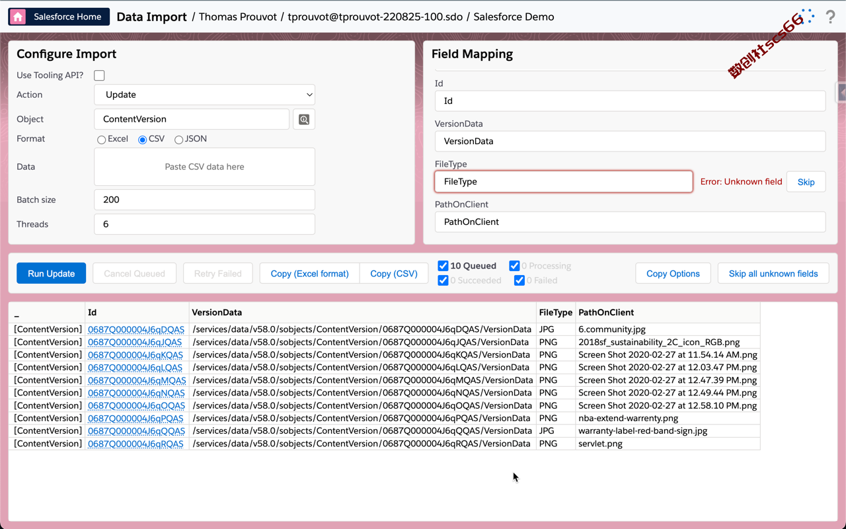This screenshot has width=846, height=529.
Task: Open record link 0687Q000004J6qNQAS
Action: point(136,393)
